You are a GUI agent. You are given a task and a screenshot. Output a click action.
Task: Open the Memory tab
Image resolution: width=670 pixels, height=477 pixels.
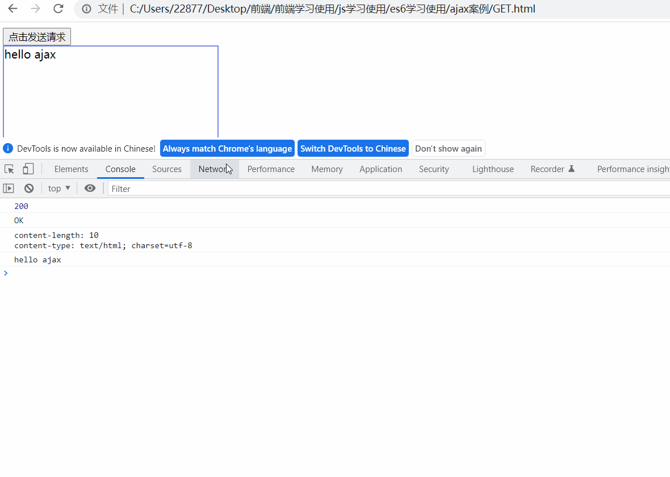tap(327, 169)
